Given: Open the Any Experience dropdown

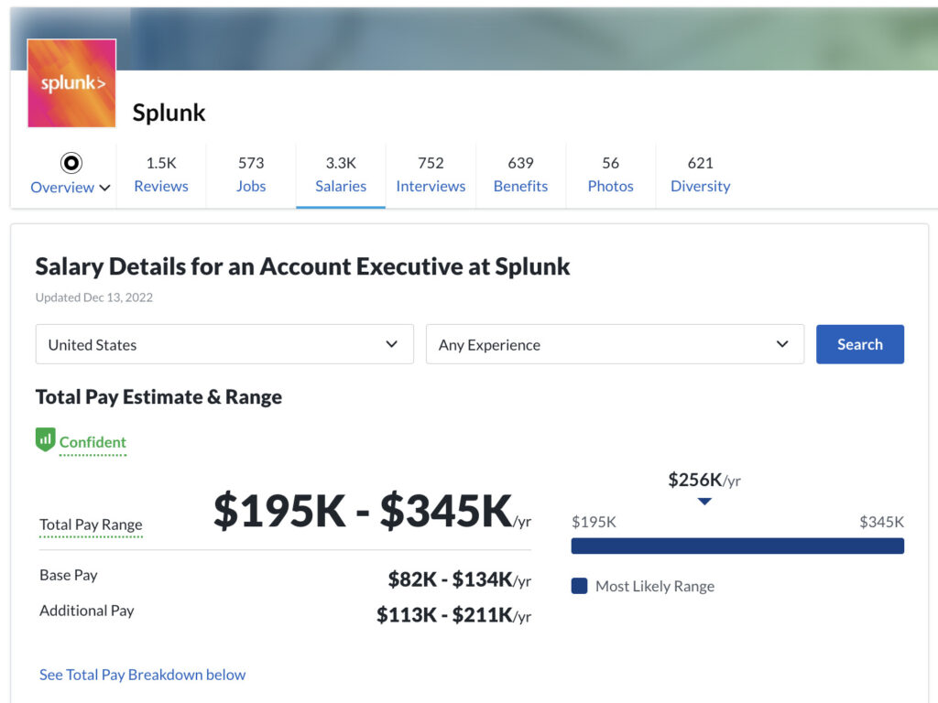Looking at the screenshot, I should click(x=615, y=344).
